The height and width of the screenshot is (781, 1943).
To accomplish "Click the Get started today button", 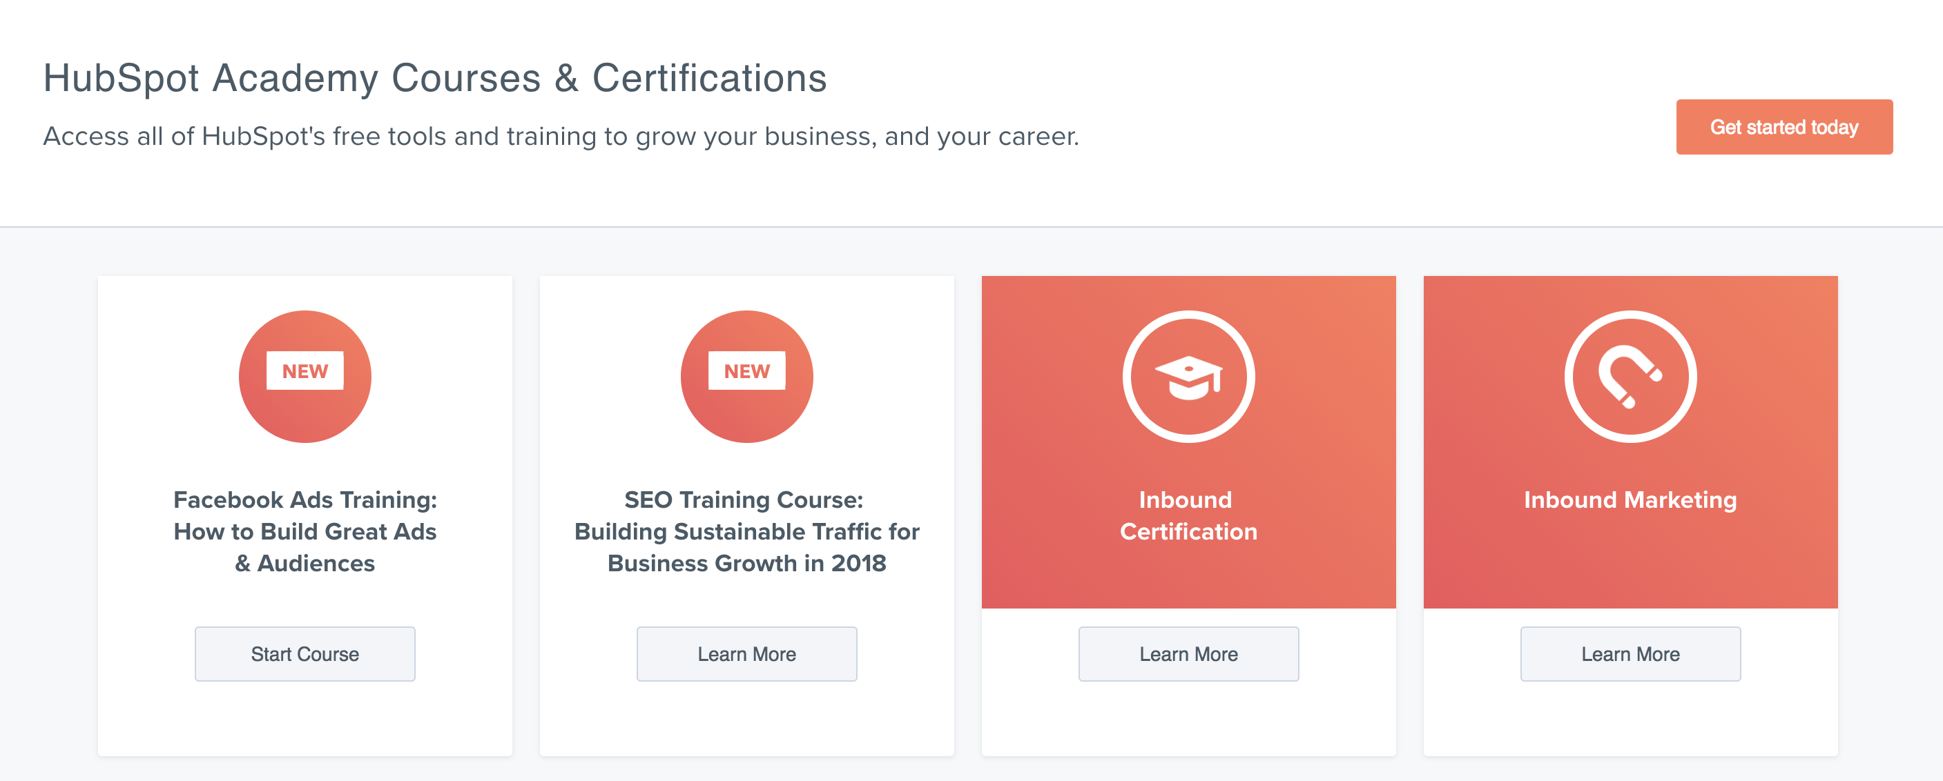I will (x=1784, y=128).
